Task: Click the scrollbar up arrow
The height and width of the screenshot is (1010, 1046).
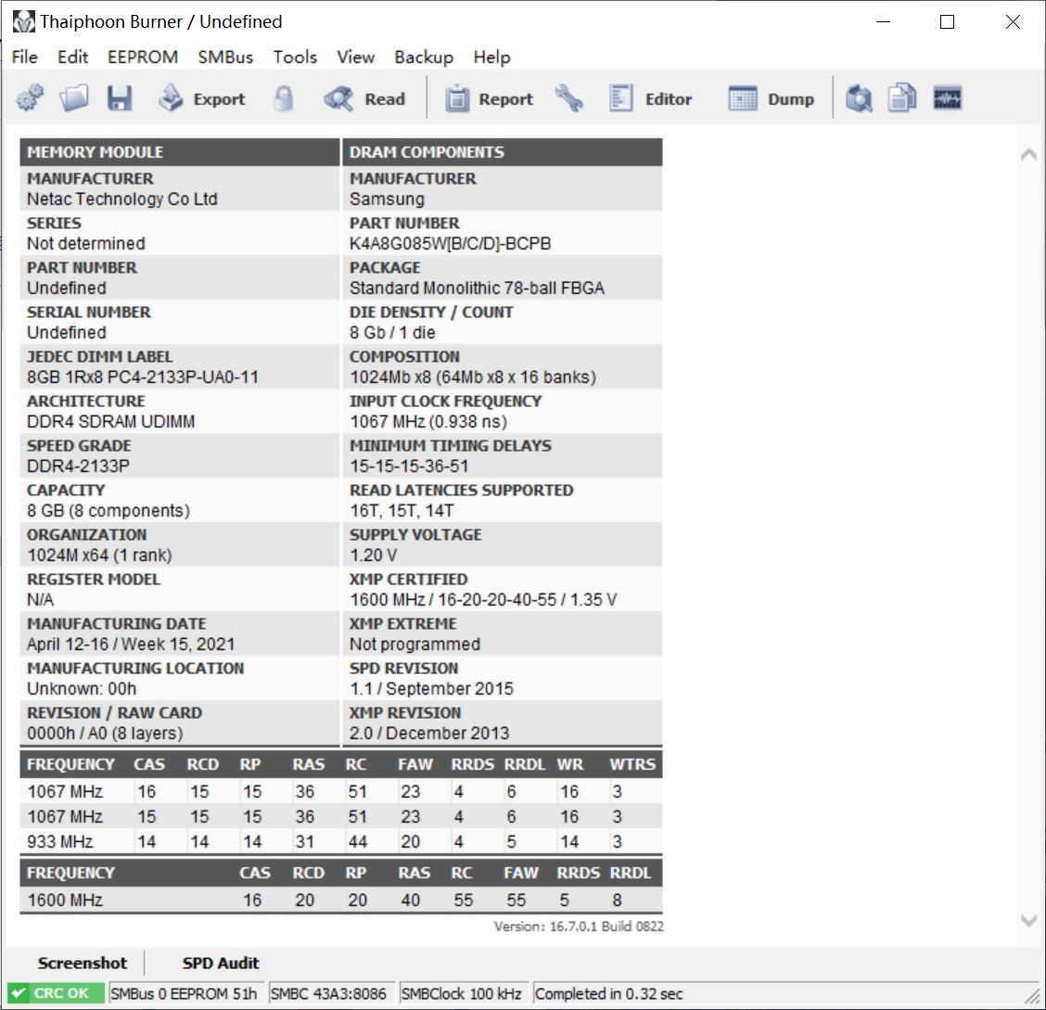Action: coord(1028,155)
